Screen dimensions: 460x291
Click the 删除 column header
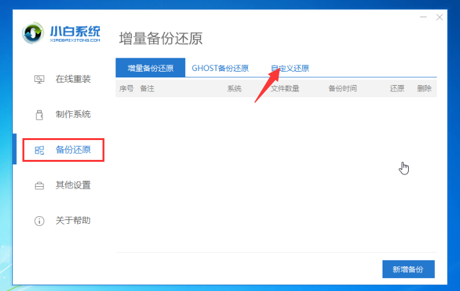424,88
